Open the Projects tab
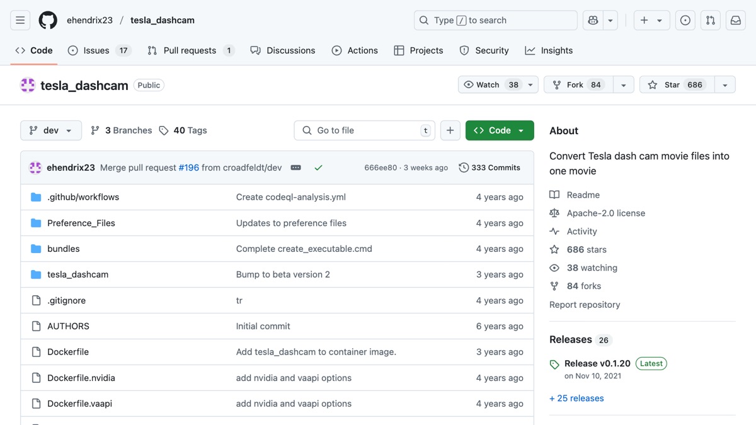 pyautogui.click(x=418, y=50)
